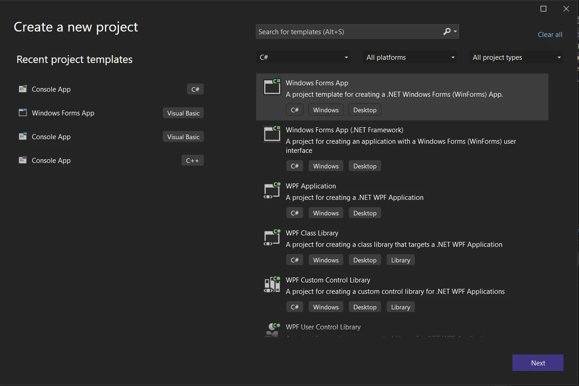Viewport: 579px width, 386px height.
Task: Click the WPF Application template icon
Action: tap(272, 190)
